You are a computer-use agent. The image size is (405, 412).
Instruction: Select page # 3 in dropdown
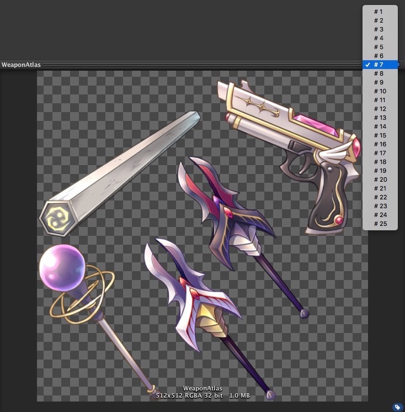[380, 29]
